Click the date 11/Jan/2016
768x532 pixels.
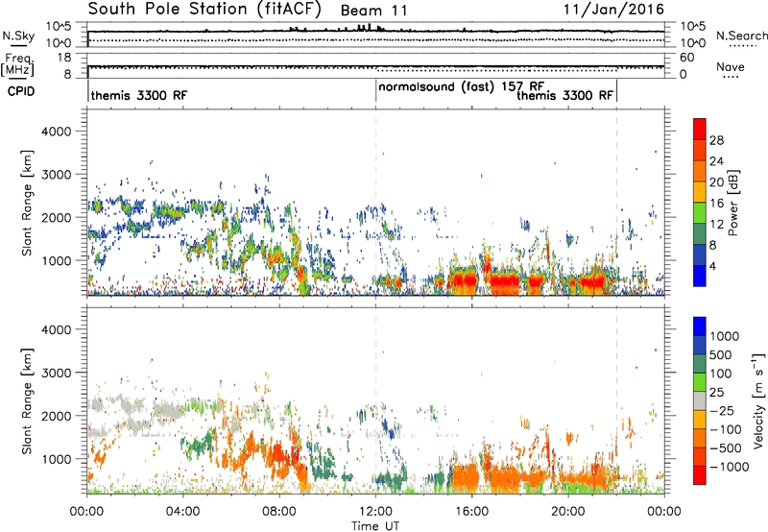pos(613,10)
